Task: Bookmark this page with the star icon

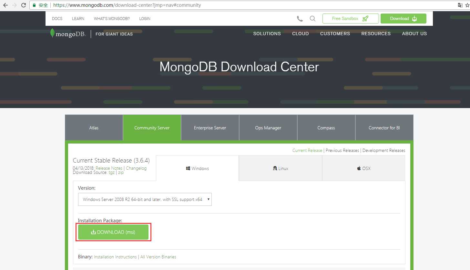Action: [x=467, y=5]
